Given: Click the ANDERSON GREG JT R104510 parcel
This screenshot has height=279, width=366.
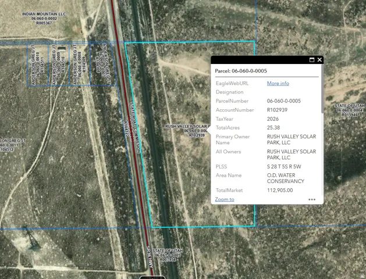Looking at the screenshot, I should [59, 65].
